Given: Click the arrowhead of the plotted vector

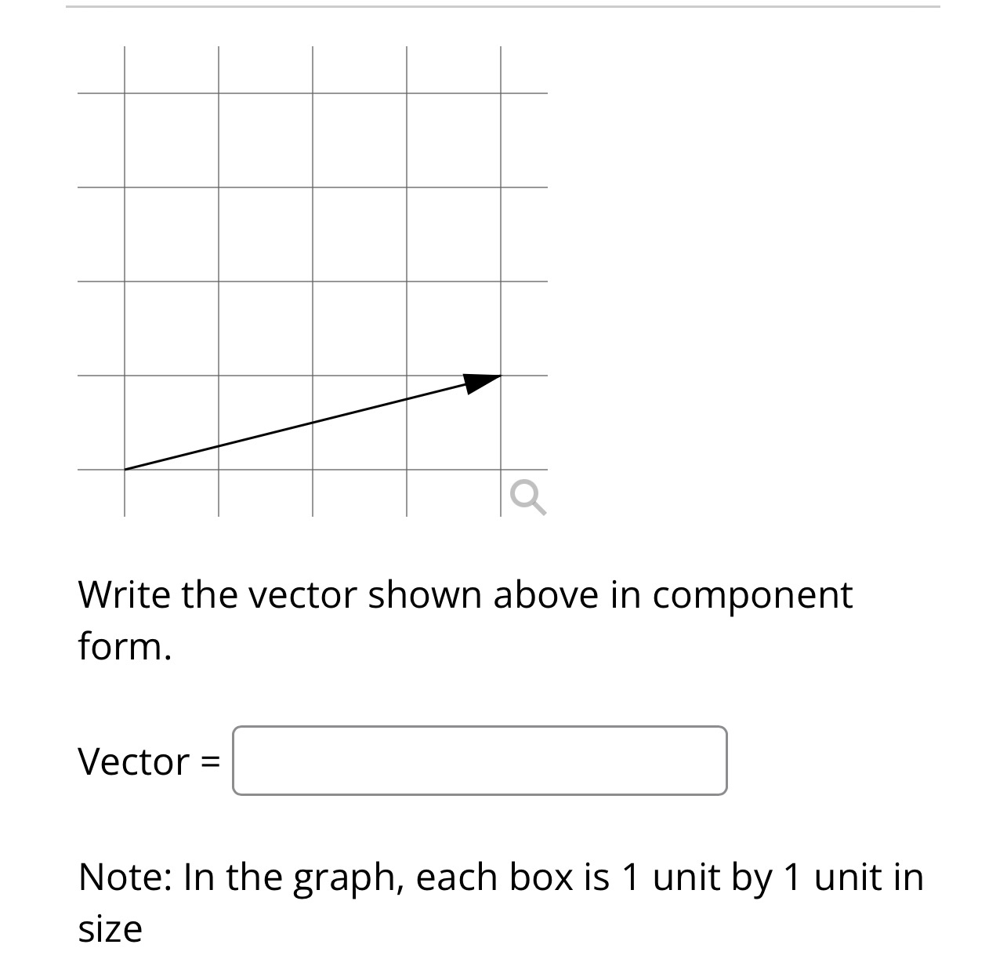Looking at the screenshot, I should point(480,383).
